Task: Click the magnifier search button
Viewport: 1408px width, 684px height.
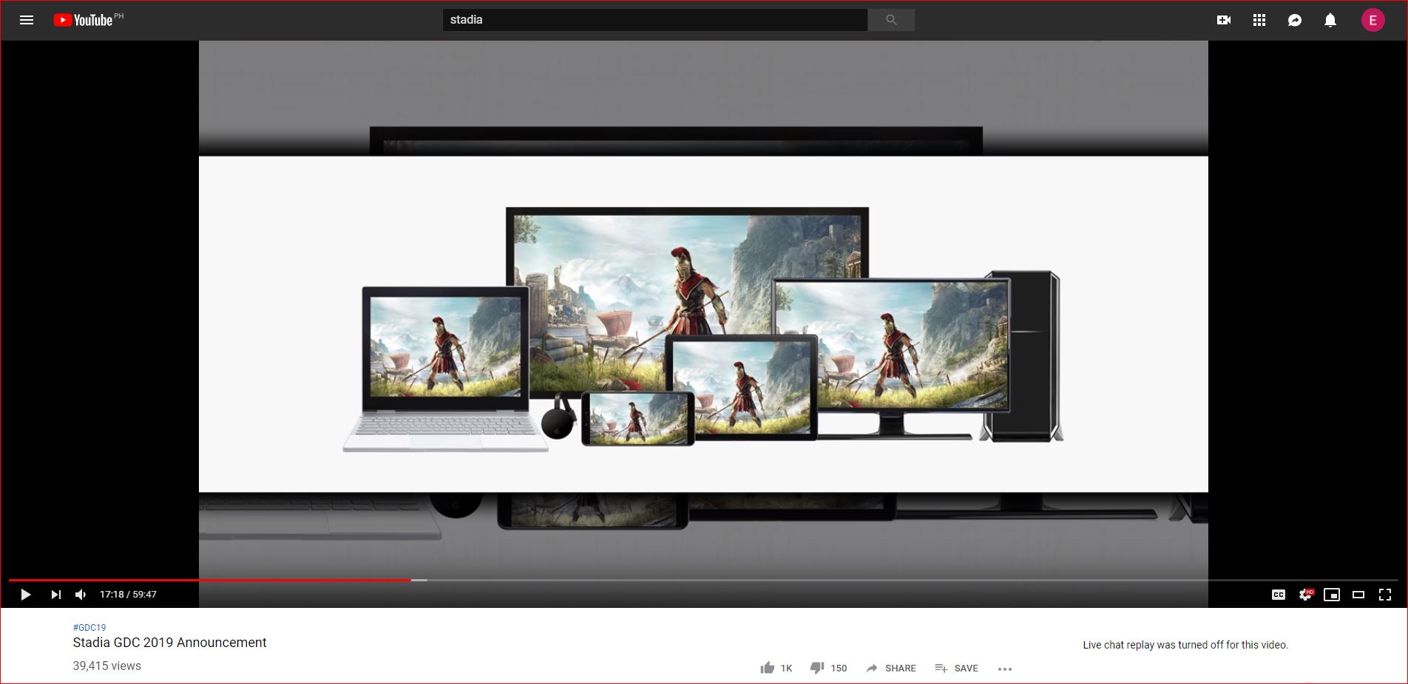Action: pos(891,20)
